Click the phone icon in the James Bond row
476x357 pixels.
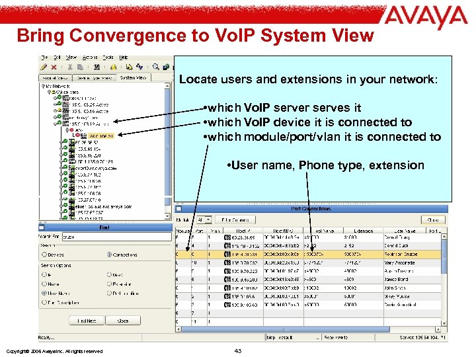[x=227, y=279]
